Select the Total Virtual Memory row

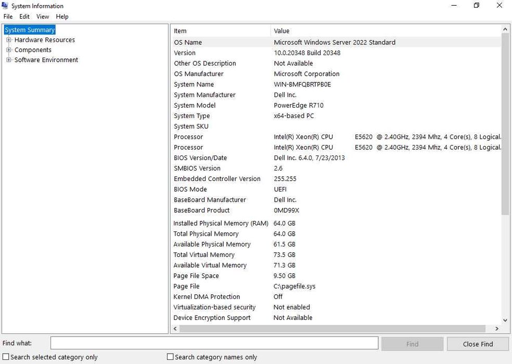coord(336,255)
